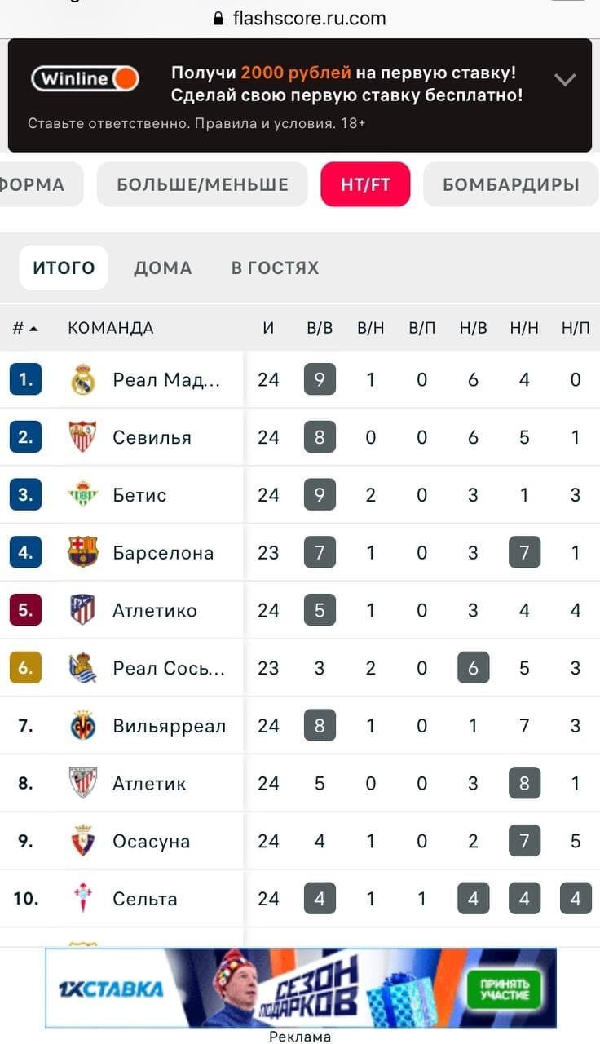Switch to the ДОМА filter

162,268
